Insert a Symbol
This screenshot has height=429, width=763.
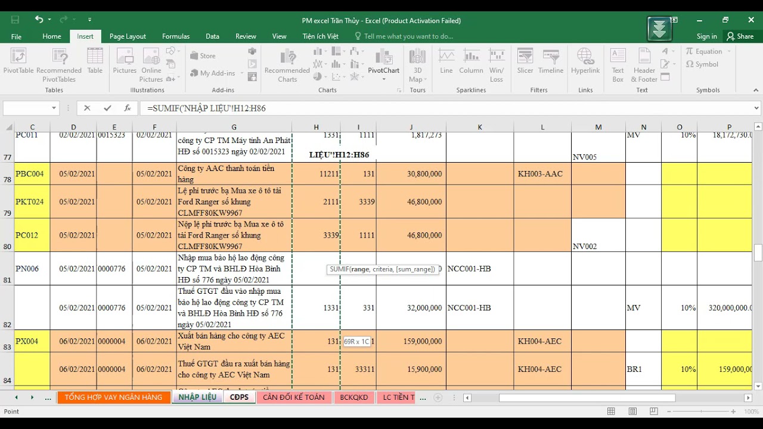pos(702,64)
